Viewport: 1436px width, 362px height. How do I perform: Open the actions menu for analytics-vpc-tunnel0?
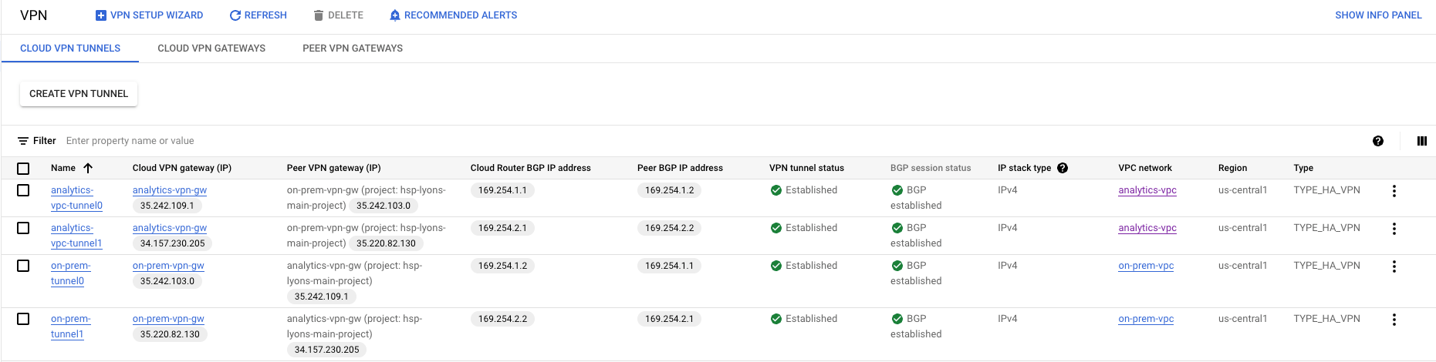[x=1394, y=191]
